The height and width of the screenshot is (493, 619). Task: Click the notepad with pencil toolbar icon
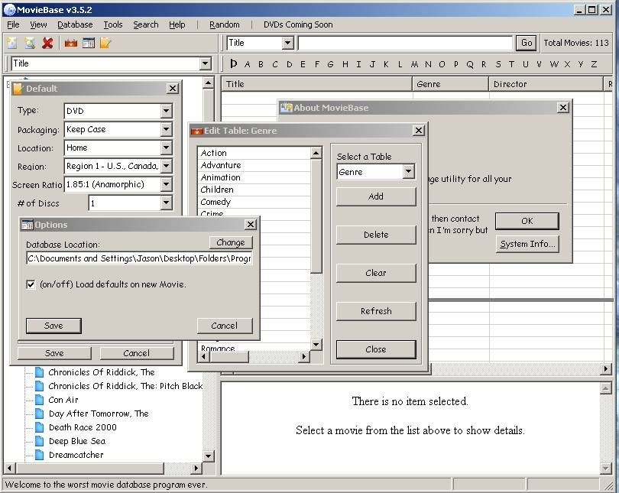(105, 44)
